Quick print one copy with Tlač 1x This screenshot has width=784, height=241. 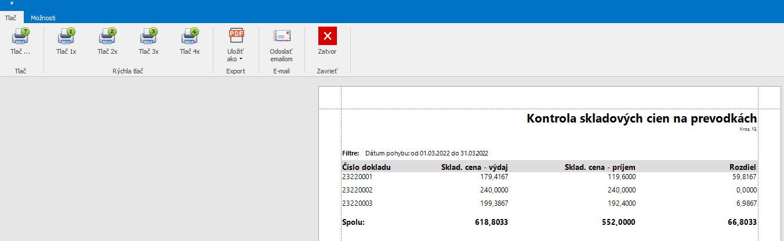pos(66,37)
